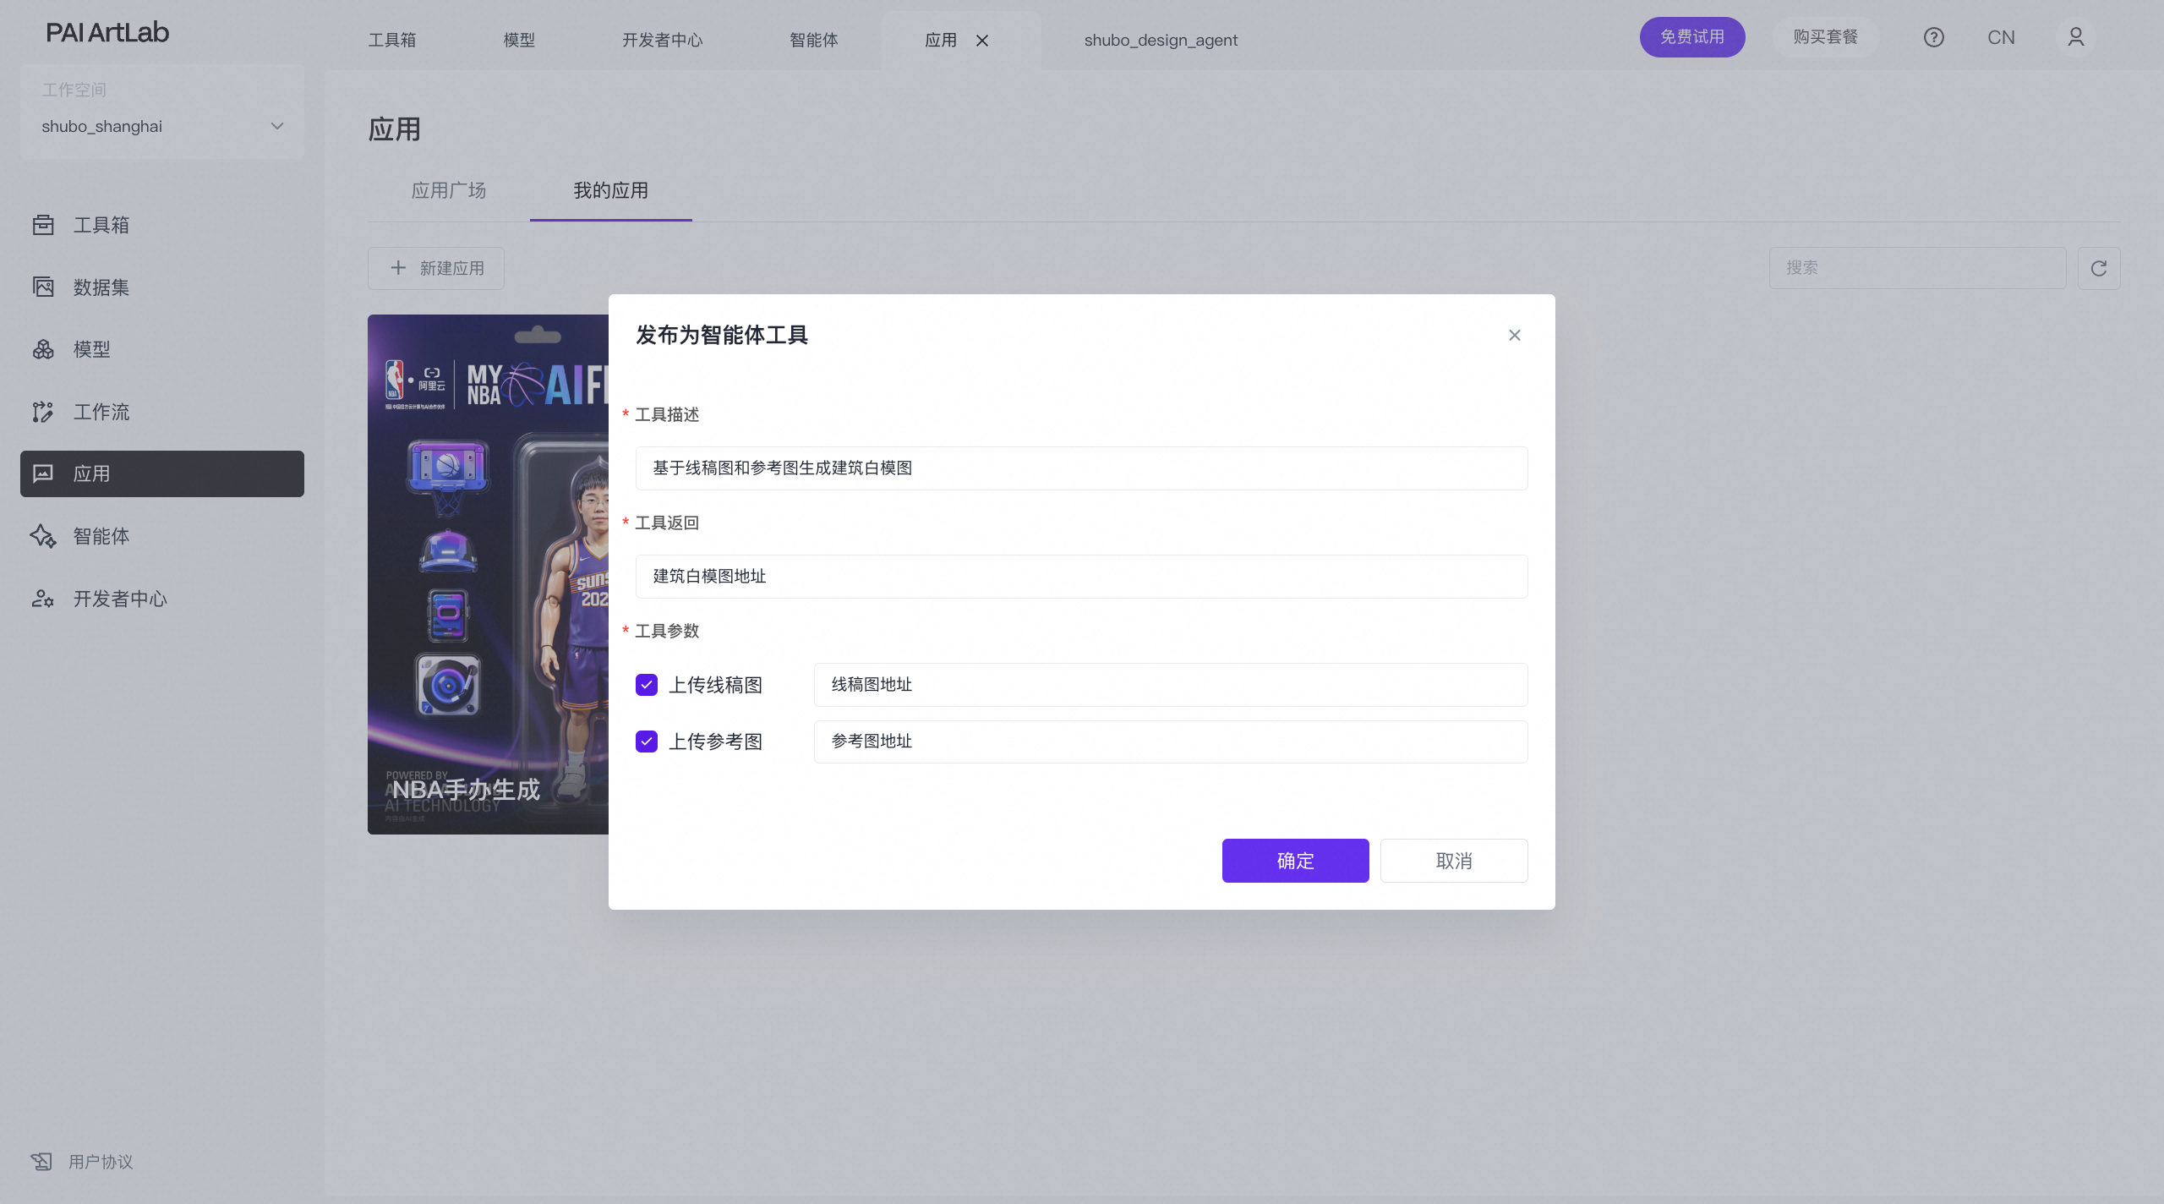The height and width of the screenshot is (1204, 2164).
Task: Close the publish tool dialog
Action: (1514, 336)
